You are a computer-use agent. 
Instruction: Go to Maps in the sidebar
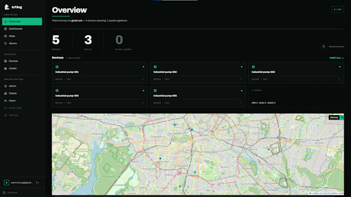pyautogui.click(x=22, y=36)
